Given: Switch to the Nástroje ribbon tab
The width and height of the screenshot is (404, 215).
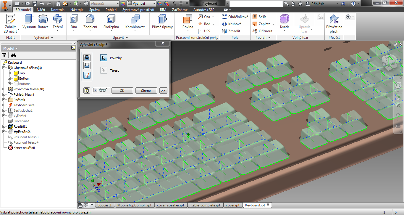Looking at the screenshot, I should (x=77, y=10).
